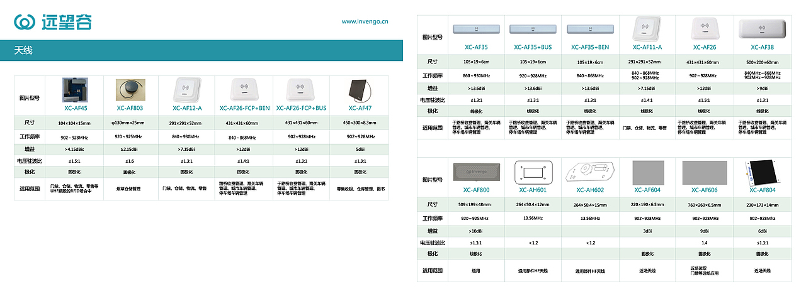Click the XC-AF35 bar antenna image
806x296 pixels.
[476, 28]
